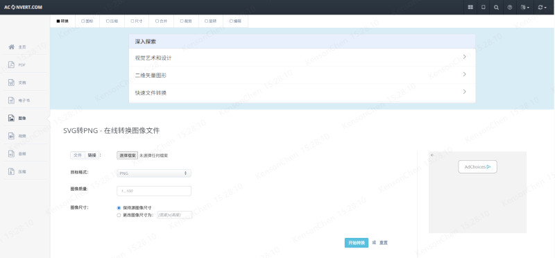Switch to the 旋转 tab
The image size is (555, 258).
point(211,21)
